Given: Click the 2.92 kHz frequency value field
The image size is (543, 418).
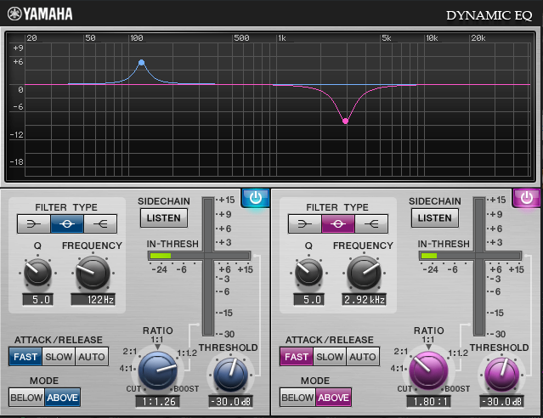Looking at the screenshot, I should [364, 300].
